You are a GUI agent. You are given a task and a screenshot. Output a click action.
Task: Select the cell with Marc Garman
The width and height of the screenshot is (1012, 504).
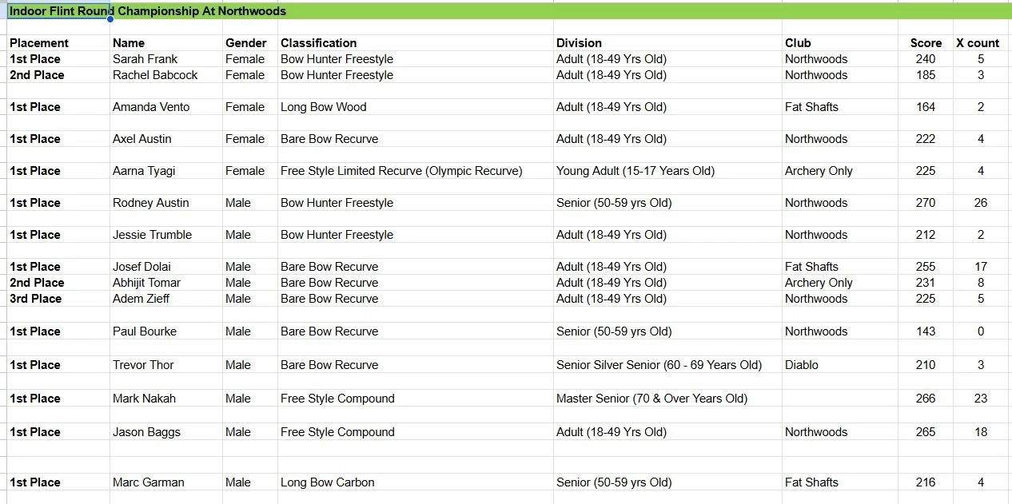(x=166, y=482)
